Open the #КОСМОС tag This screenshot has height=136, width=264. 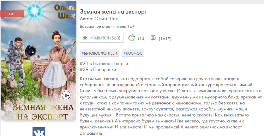coord(133,53)
